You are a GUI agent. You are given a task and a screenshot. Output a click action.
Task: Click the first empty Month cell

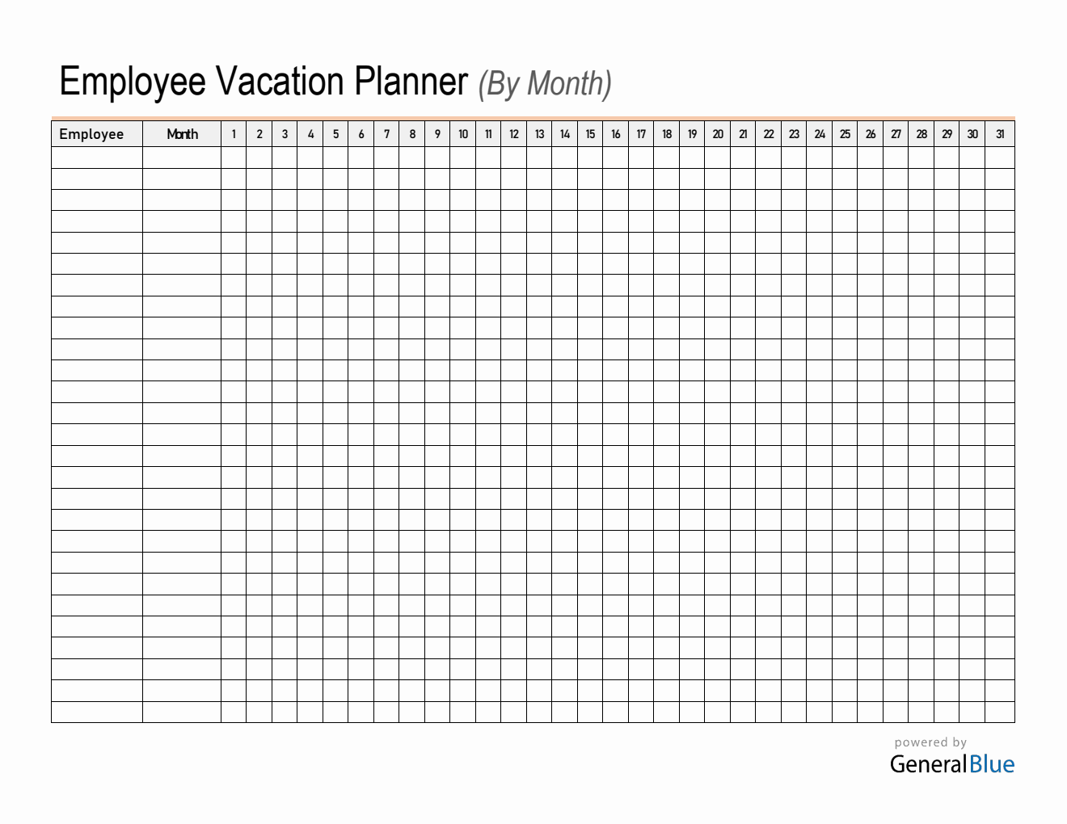click(x=182, y=158)
